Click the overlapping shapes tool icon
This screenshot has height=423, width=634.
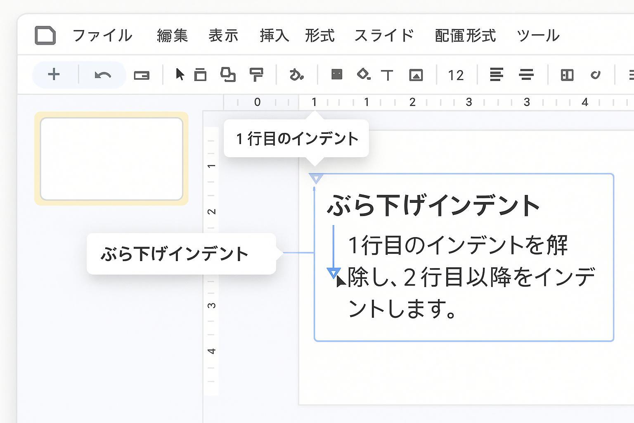coord(228,75)
